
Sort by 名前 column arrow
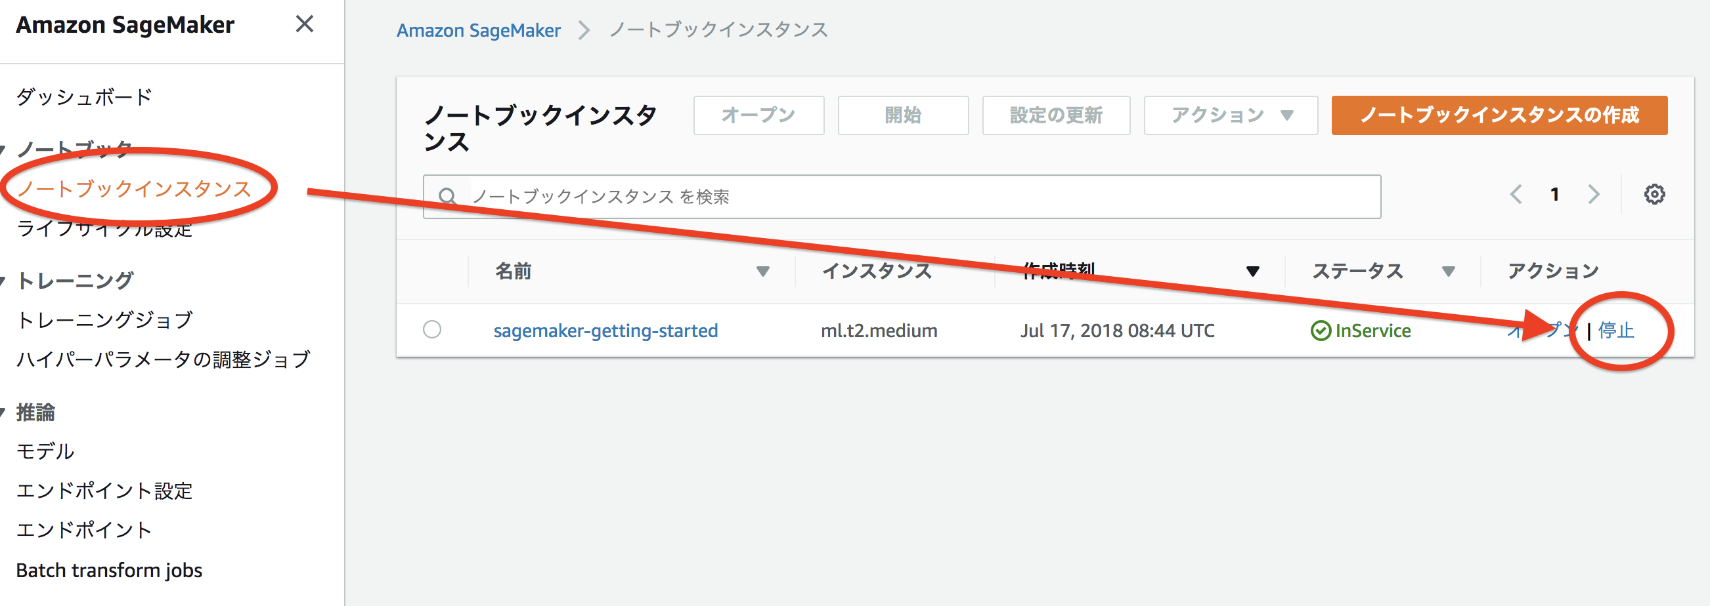click(762, 271)
